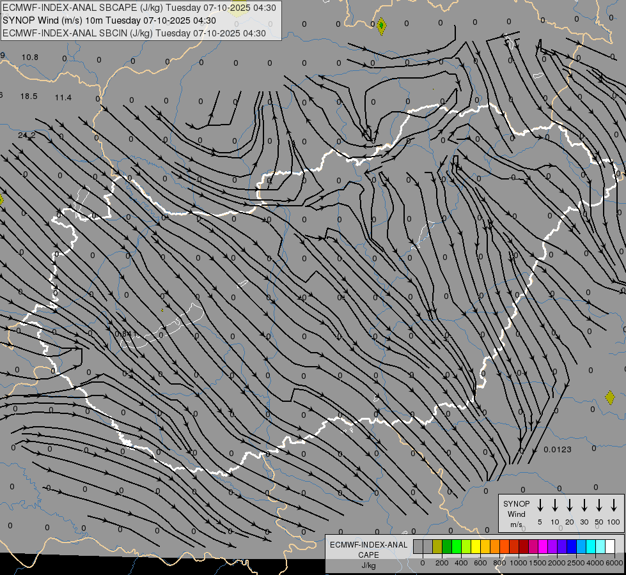Click the 24.2 value label on map
The width and height of the screenshot is (626, 575).
(x=26, y=135)
